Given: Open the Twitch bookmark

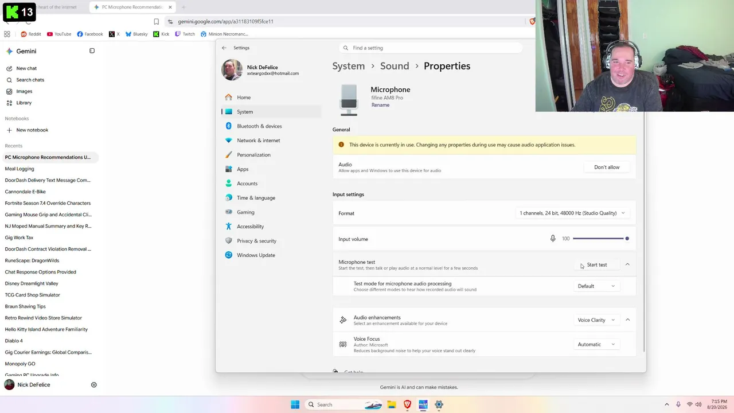Looking at the screenshot, I should click(185, 34).
